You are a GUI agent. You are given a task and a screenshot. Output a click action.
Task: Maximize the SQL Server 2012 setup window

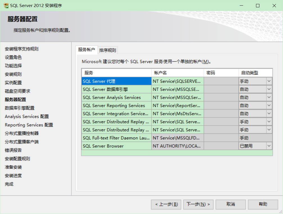258,6
